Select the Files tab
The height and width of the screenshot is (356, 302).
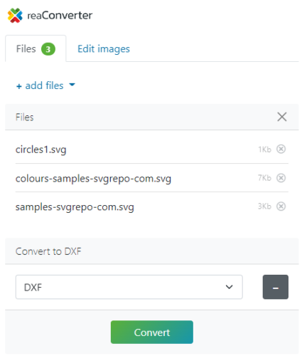click(x=36, y=48)
